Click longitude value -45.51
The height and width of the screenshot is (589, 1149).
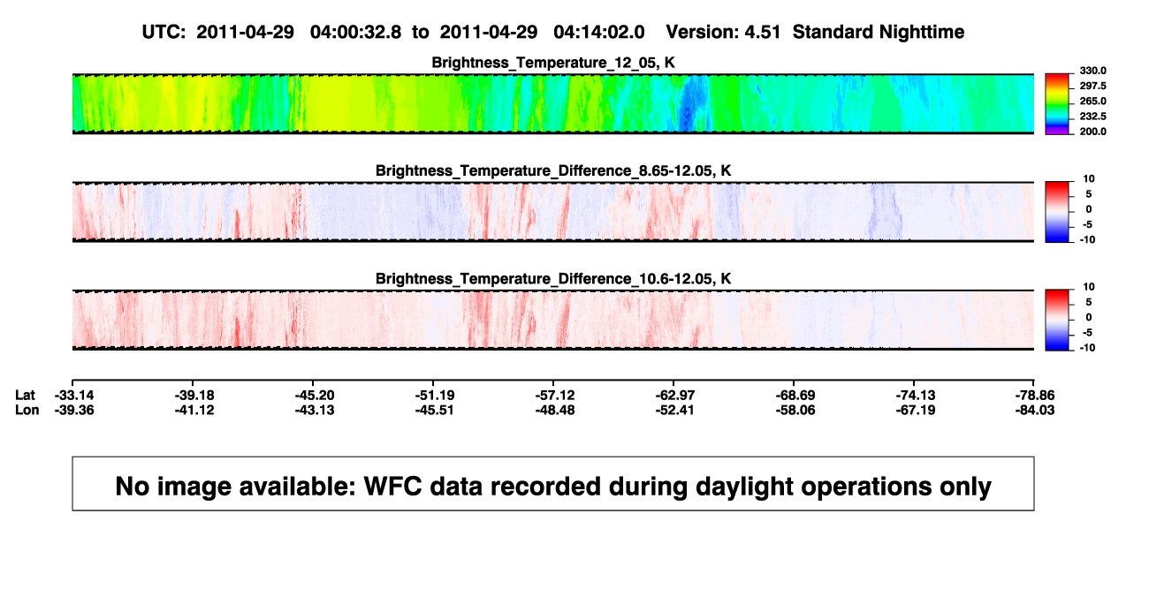point(434,410)
